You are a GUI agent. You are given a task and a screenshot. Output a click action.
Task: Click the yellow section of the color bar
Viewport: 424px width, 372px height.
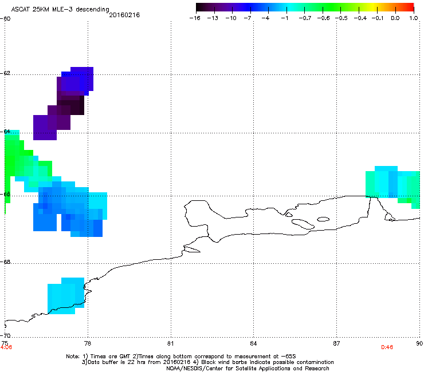pyautogui.click(x=374, y=7)
